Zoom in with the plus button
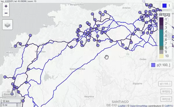The width and height of the screenshot is (174, 107). point(6,6)
